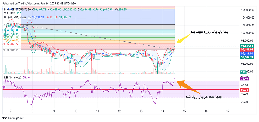Click the red 50.04 RSI midline label
Viewport: 259px width, 122px height.
tap(244, 90)
